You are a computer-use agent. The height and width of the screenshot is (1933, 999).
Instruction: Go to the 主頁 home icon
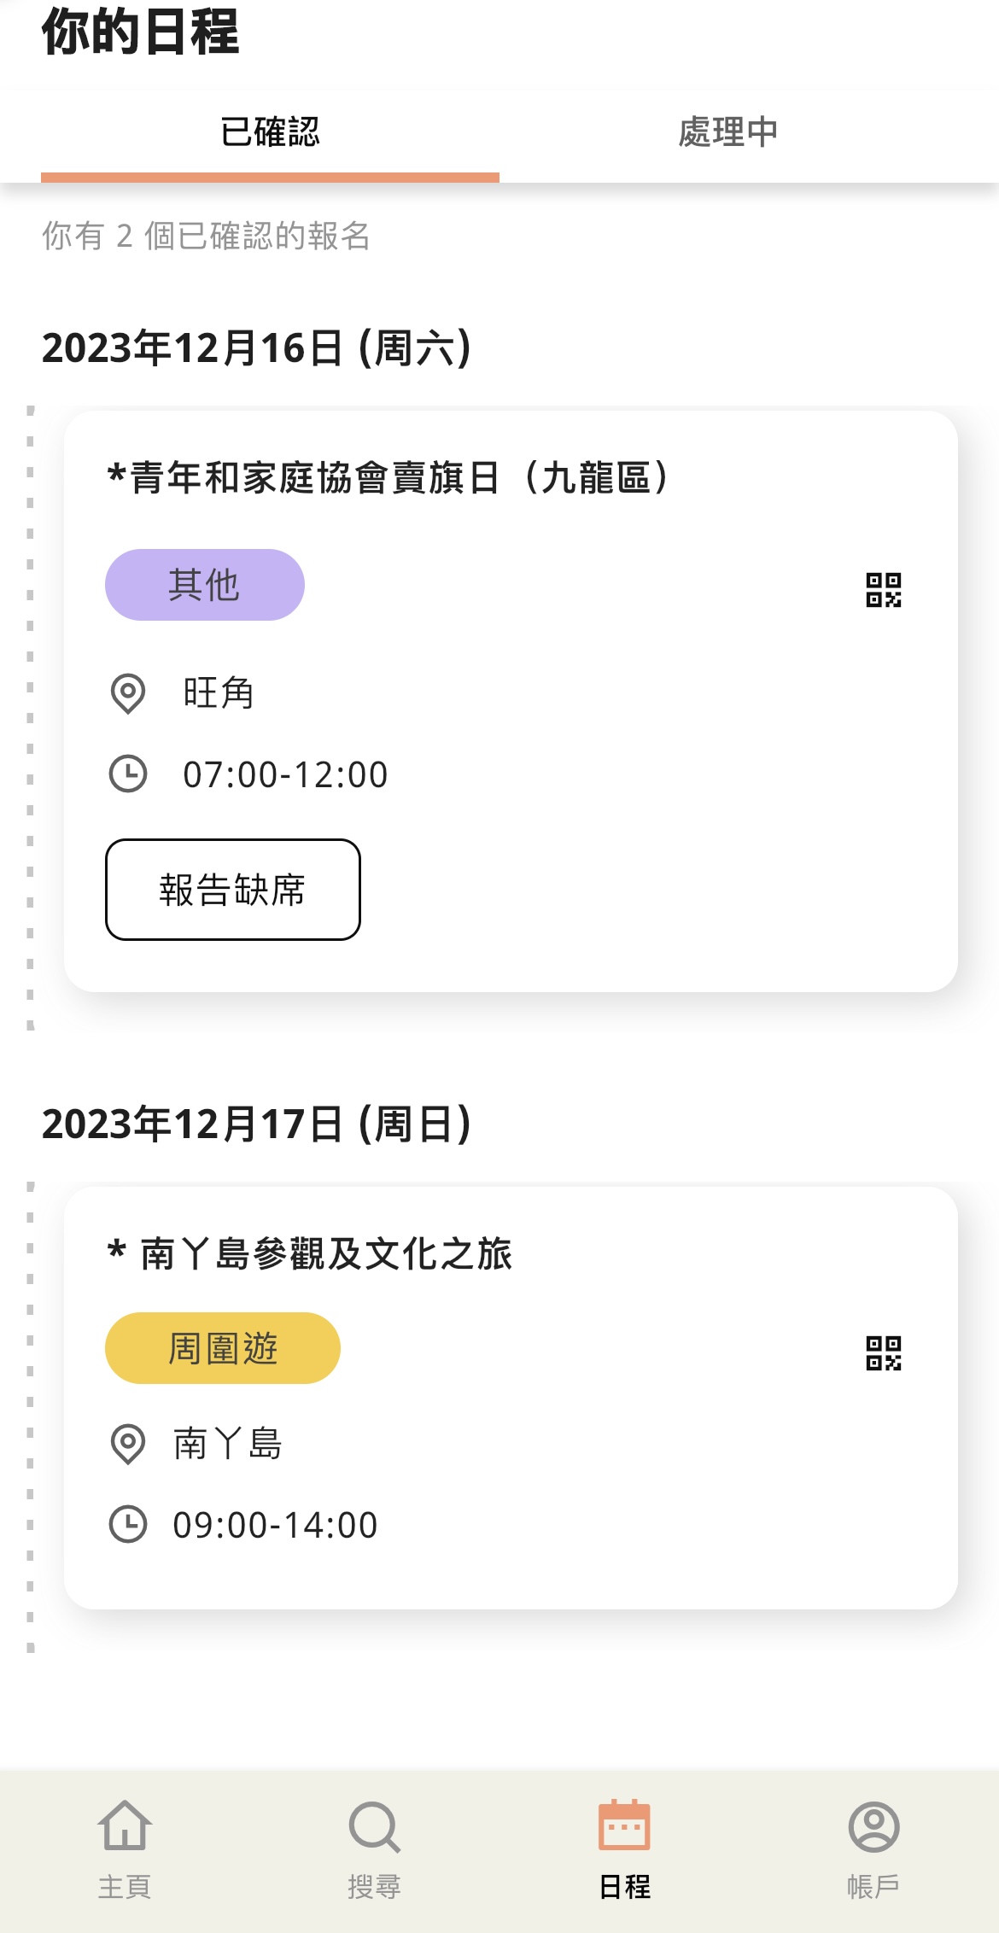coord(125,1825)
